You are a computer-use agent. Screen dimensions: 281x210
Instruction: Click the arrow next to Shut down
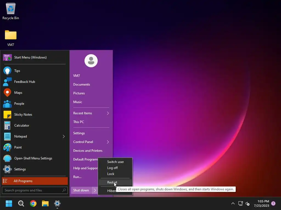click(x=95, y=190)
